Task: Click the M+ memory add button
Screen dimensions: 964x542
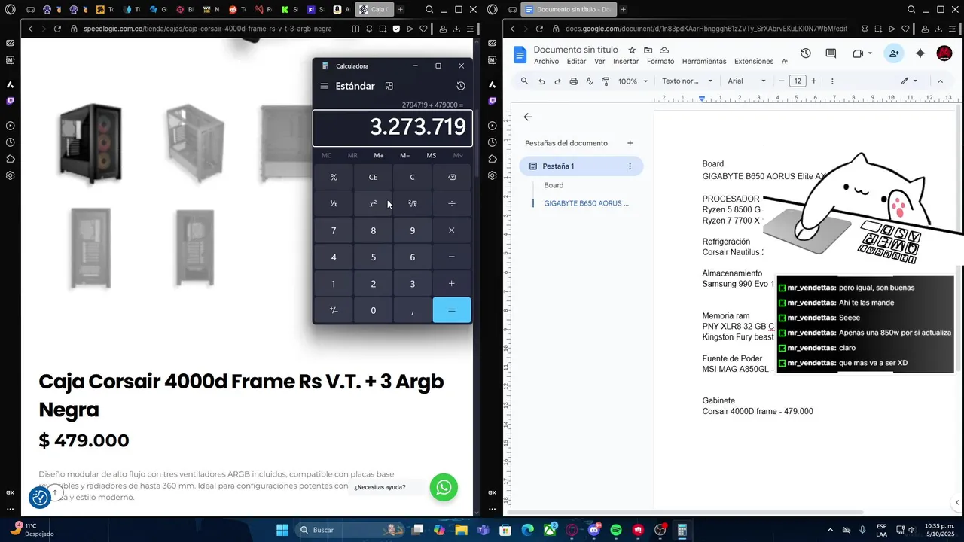Action: pos(379,156)
